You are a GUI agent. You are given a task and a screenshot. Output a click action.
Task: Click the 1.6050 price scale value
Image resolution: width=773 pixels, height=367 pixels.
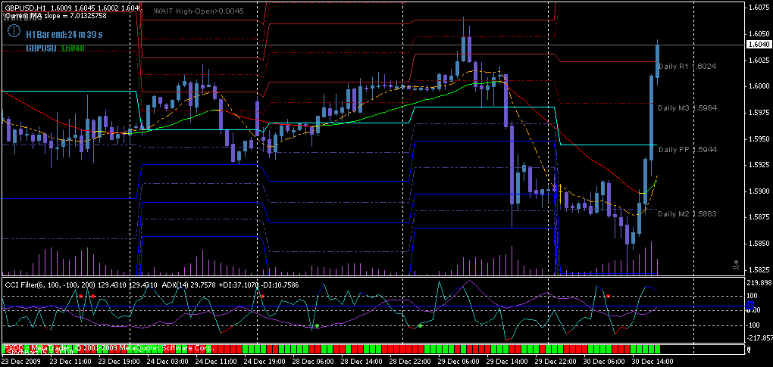point(759,34)
